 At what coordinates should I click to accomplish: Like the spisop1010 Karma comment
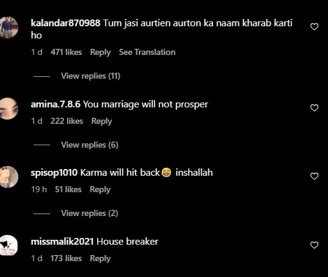click(x=314, y=176)
